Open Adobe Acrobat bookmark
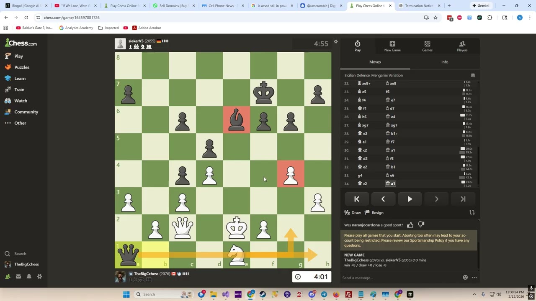Image resolution: width=536 pixels, height=301 pixels. tap(146, 28)
